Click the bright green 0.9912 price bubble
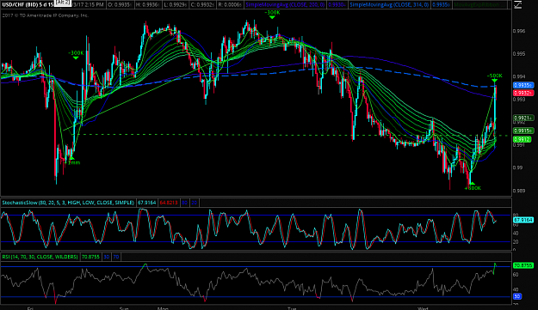This screenshot has height=310, width=538. (x=522, y=139)
